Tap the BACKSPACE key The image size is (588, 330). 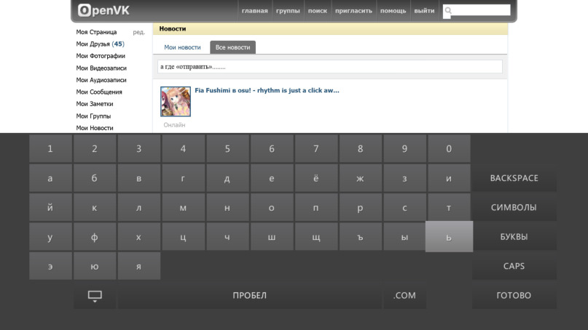(x=514, y=178)
